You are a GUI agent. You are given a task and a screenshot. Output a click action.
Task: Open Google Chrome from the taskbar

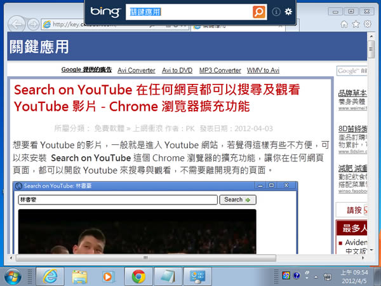pos(138,276)
